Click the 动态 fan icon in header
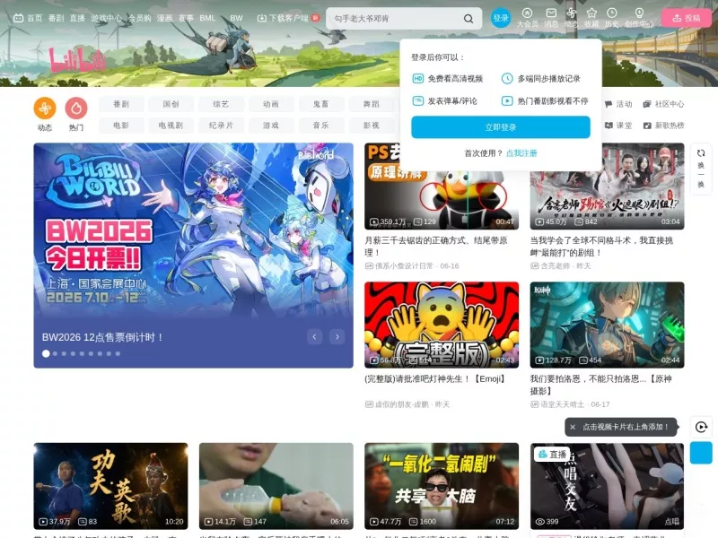 [x=571, y=13]
